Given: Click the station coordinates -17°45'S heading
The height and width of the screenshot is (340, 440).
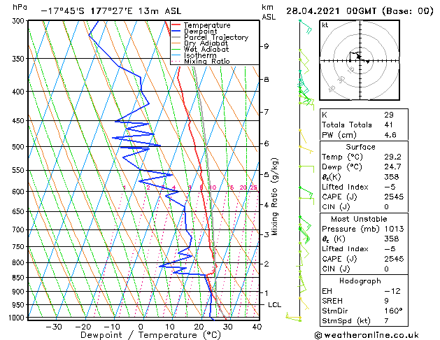Looking at the screenshot, I should point(62,11).
